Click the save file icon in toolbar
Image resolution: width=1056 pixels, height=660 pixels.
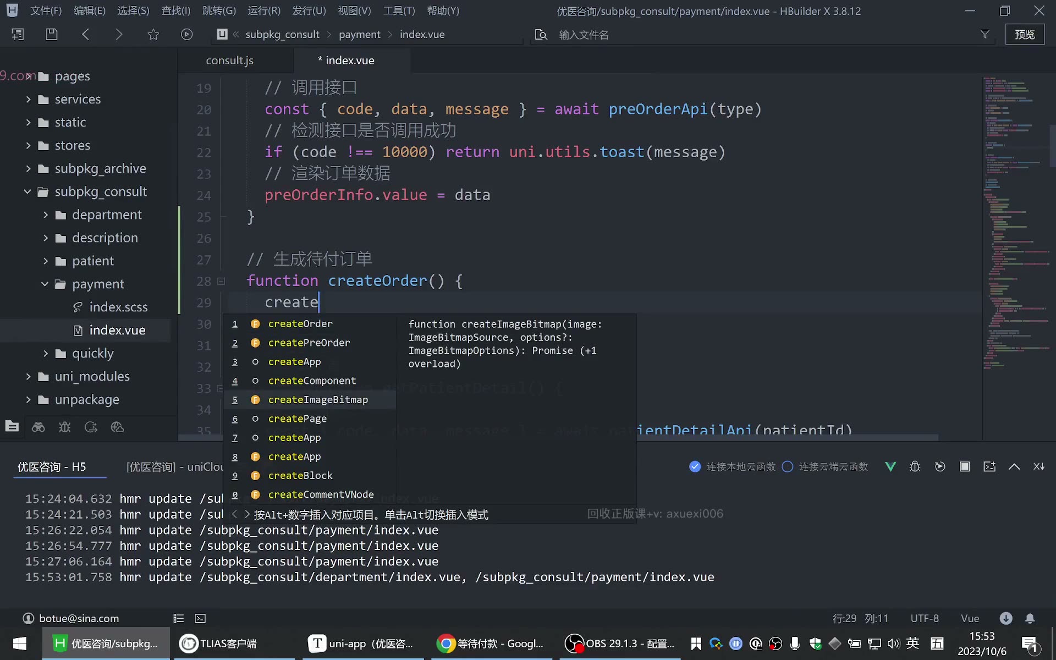coord(51,34)
